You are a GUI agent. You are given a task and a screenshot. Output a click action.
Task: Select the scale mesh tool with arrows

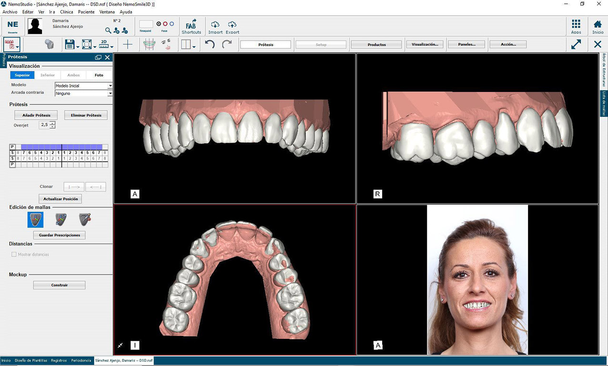point(61,220)
